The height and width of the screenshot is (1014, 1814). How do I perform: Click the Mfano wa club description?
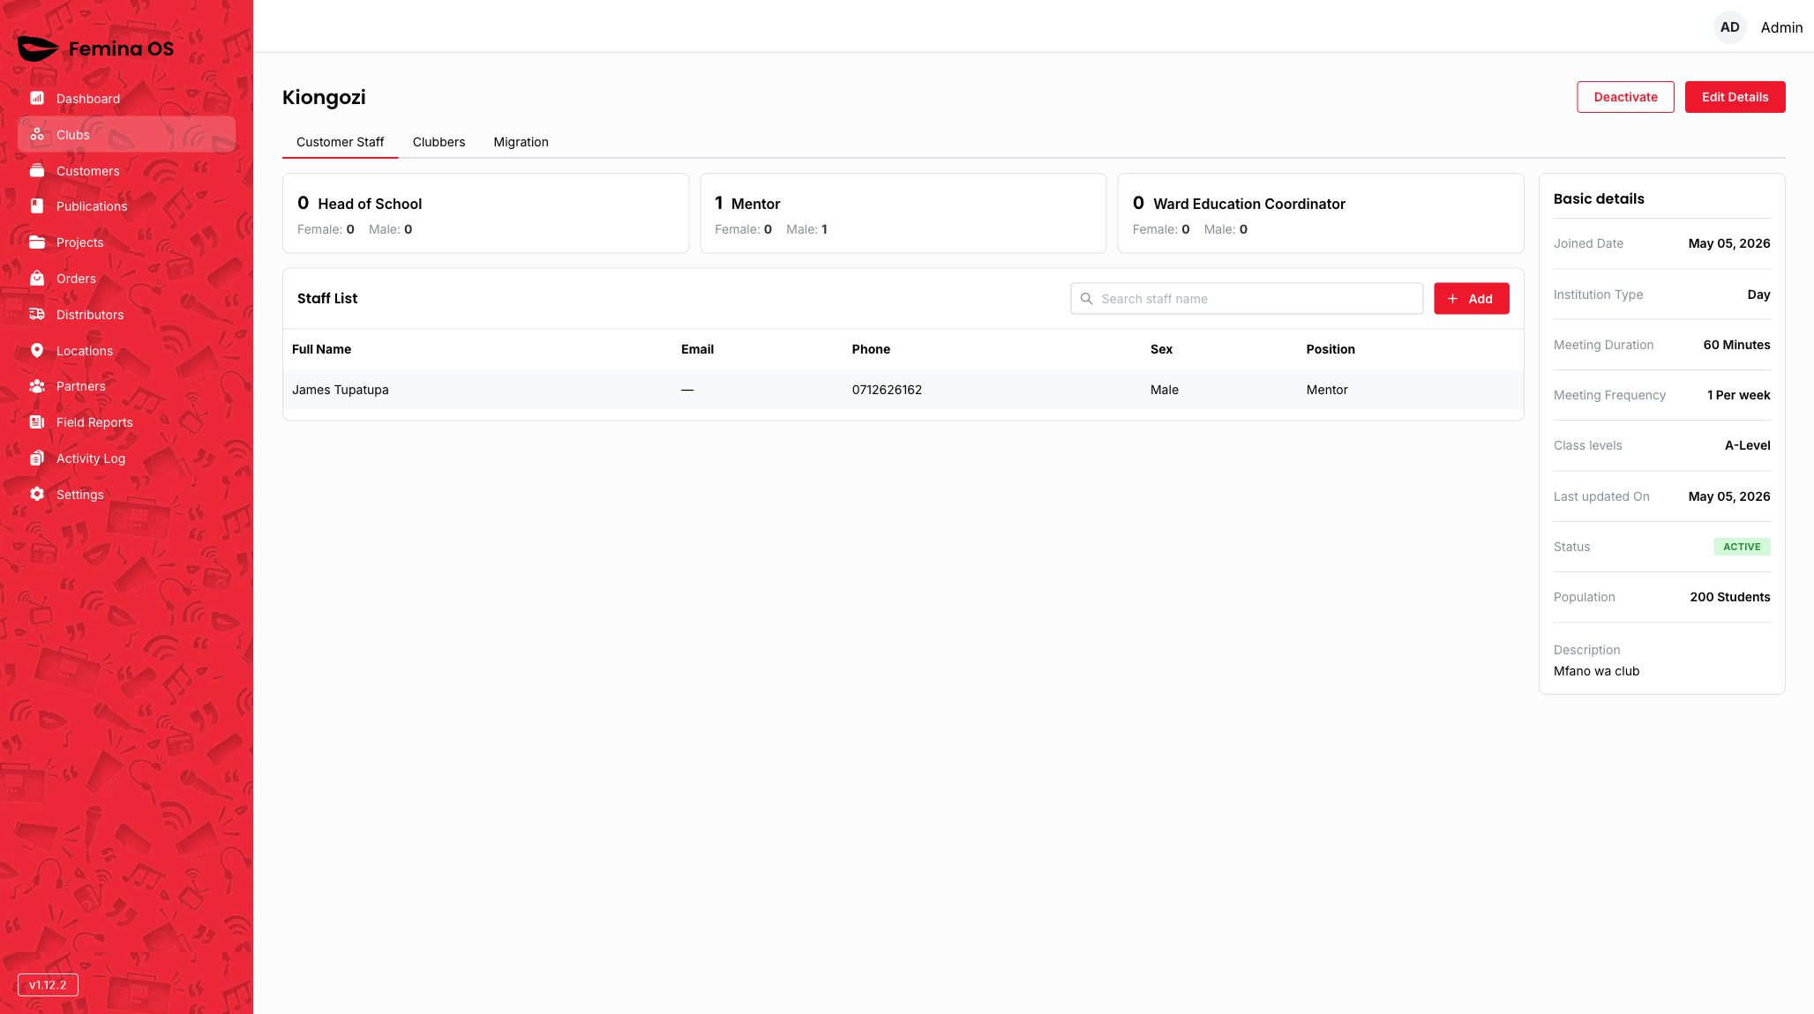(1596, 671)
